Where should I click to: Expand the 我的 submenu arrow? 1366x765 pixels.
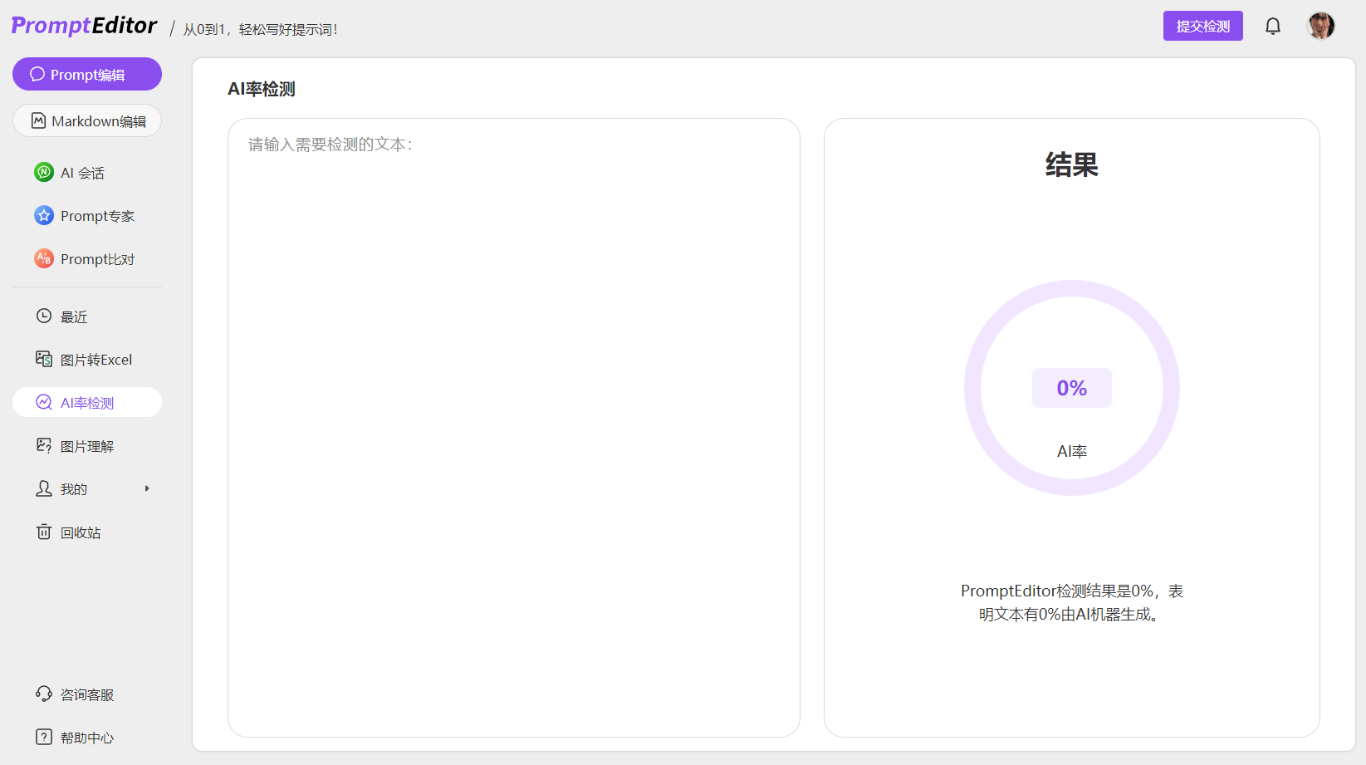coord(147,488)
